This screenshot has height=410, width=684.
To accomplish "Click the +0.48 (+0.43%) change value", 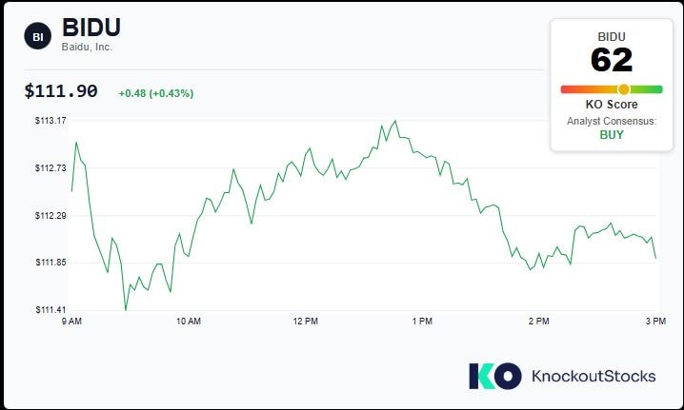I will point(155,93).
